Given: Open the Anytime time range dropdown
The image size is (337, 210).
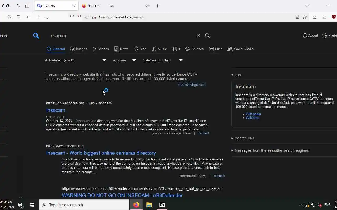Looking at the screenshot, I should pos(125,60).
